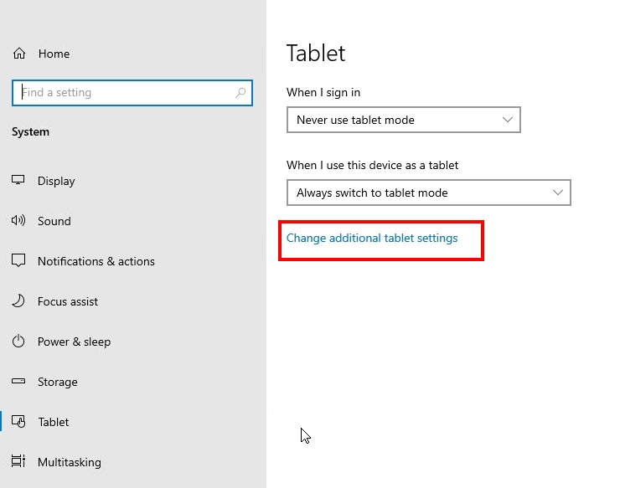
Task: Click the chevron on the 'Never use tablet mode' box
Action: (x=508, y=120)
